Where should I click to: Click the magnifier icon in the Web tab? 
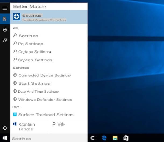(x=54, y=124)
